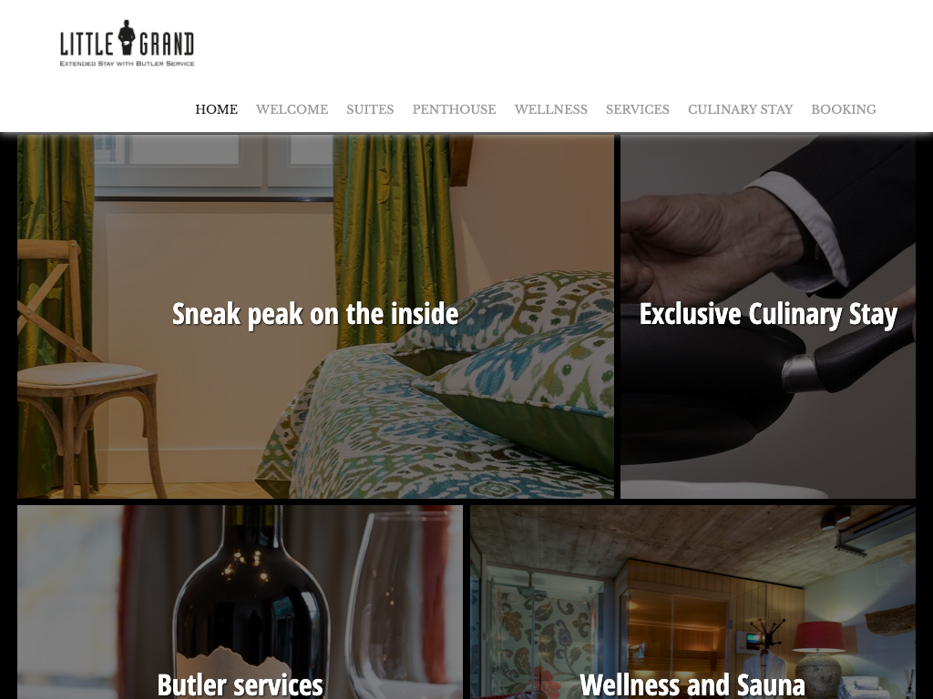Choose the SERVICES navigation item
Viewport: 933px width, 699px height.
[x=638, y=109]
